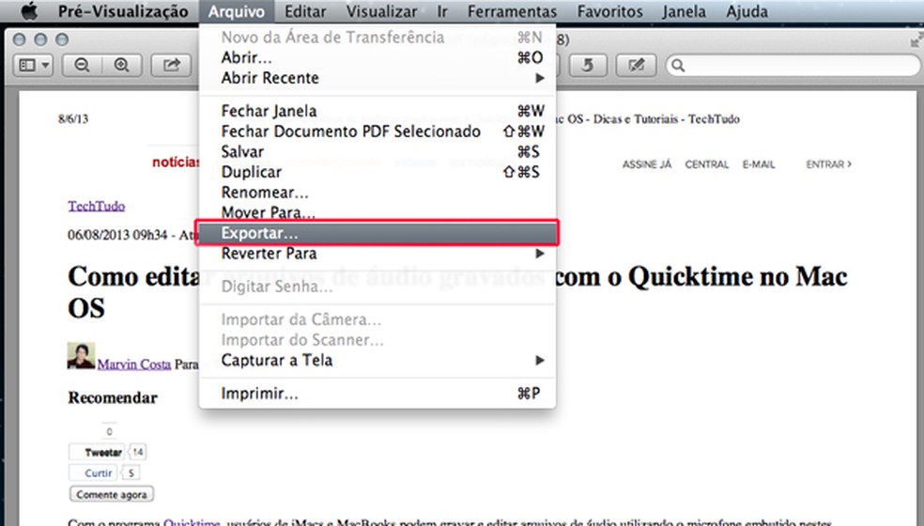Open the Janela menu
Image resolution: width=924 pixels, height=526 pixels.
coord(684,11)
